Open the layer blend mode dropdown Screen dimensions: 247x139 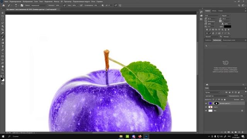coord(216,96)
